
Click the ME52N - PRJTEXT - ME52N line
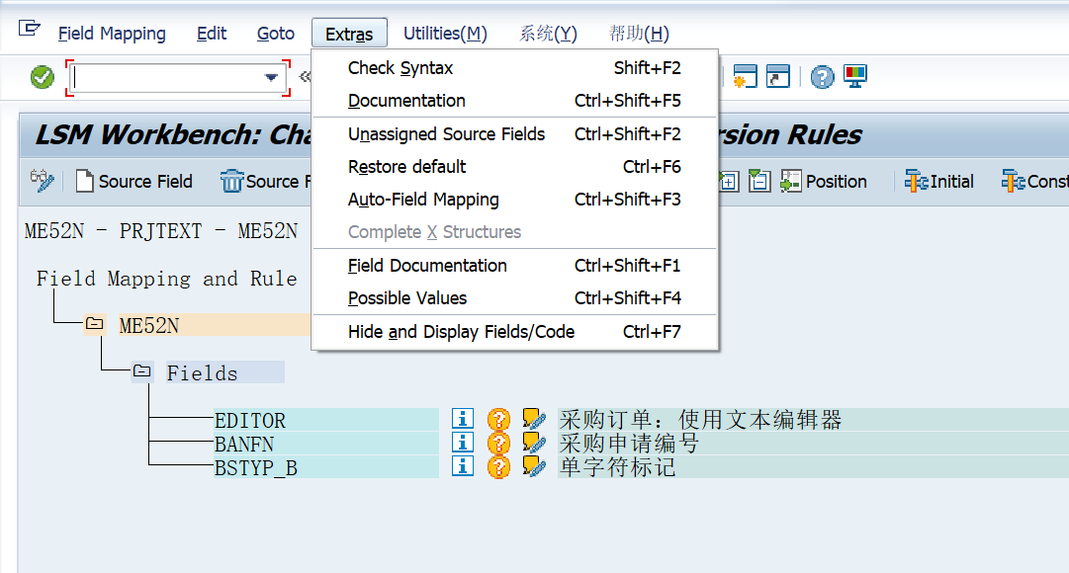click(161, 231)
